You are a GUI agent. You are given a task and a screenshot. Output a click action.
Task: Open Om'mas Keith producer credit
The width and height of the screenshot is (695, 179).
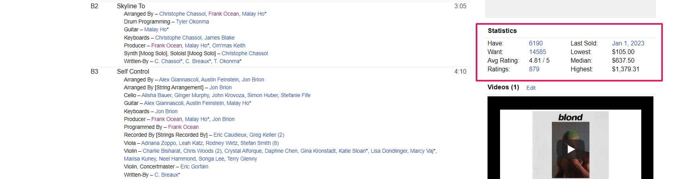pos(229,45)
